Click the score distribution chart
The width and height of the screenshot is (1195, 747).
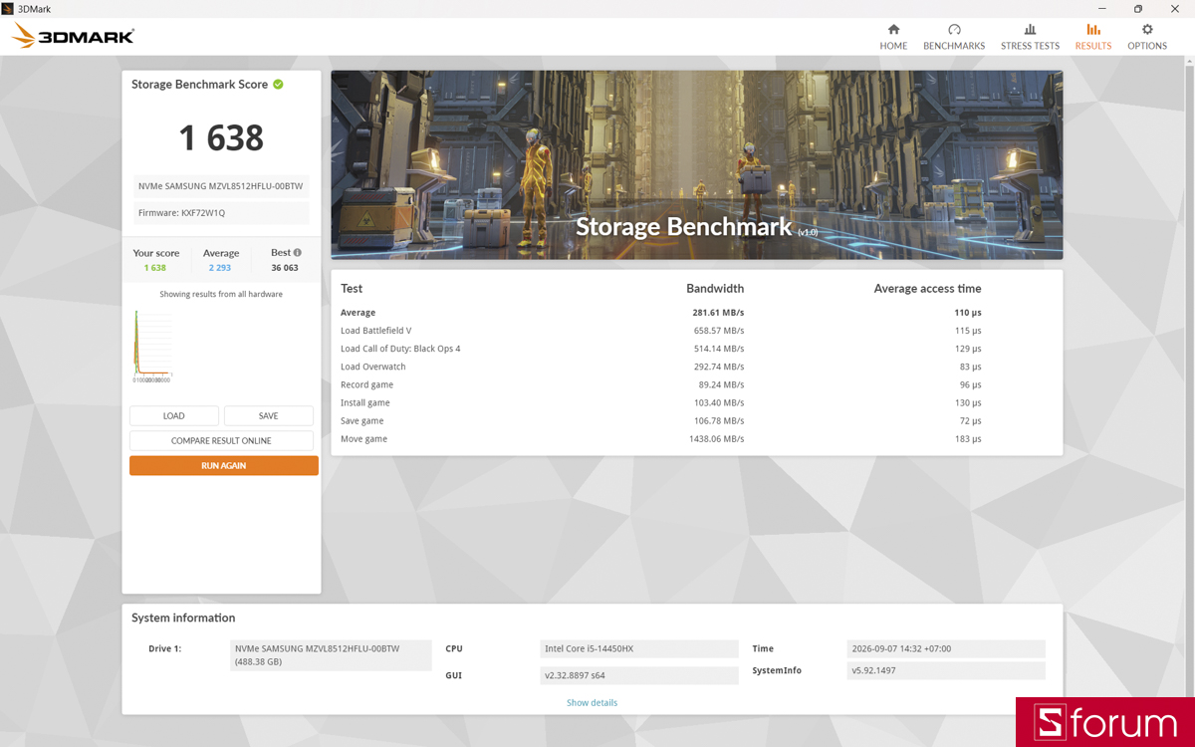click(152, 347)
